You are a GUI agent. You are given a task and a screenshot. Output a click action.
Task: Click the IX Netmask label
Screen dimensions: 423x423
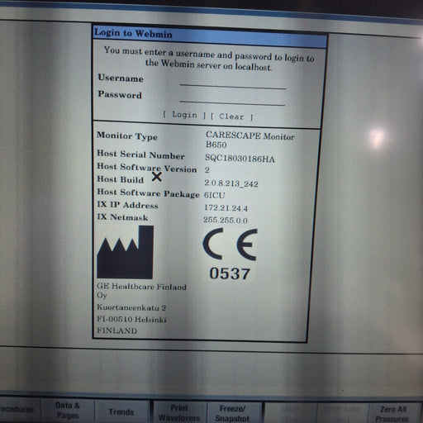[x=122, y=217]
